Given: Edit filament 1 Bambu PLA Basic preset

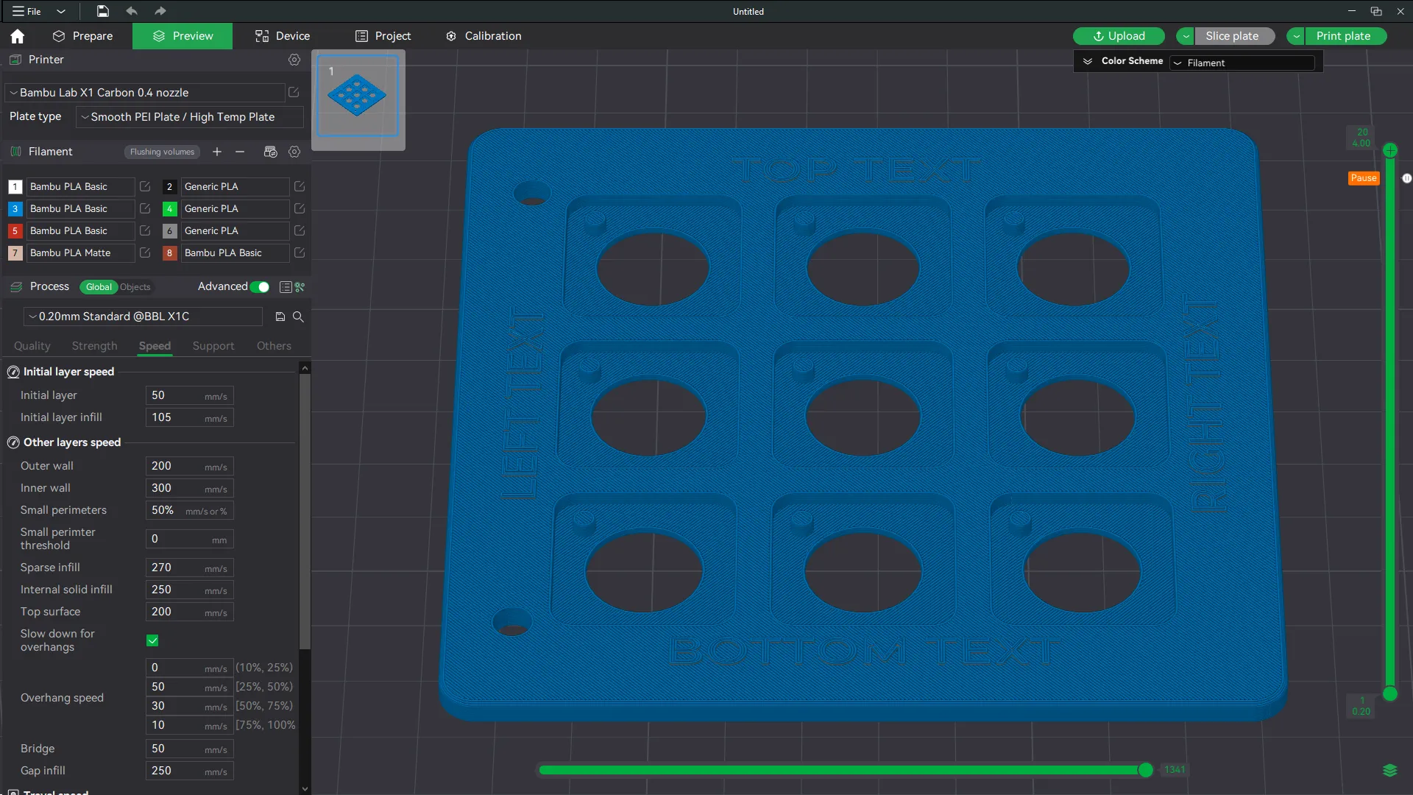Looking at the screenshot, I should [x=145, y=187].
